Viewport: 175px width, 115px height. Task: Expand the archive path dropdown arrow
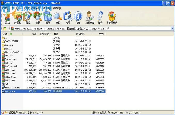pyautogui.click(x=172, y=28)
